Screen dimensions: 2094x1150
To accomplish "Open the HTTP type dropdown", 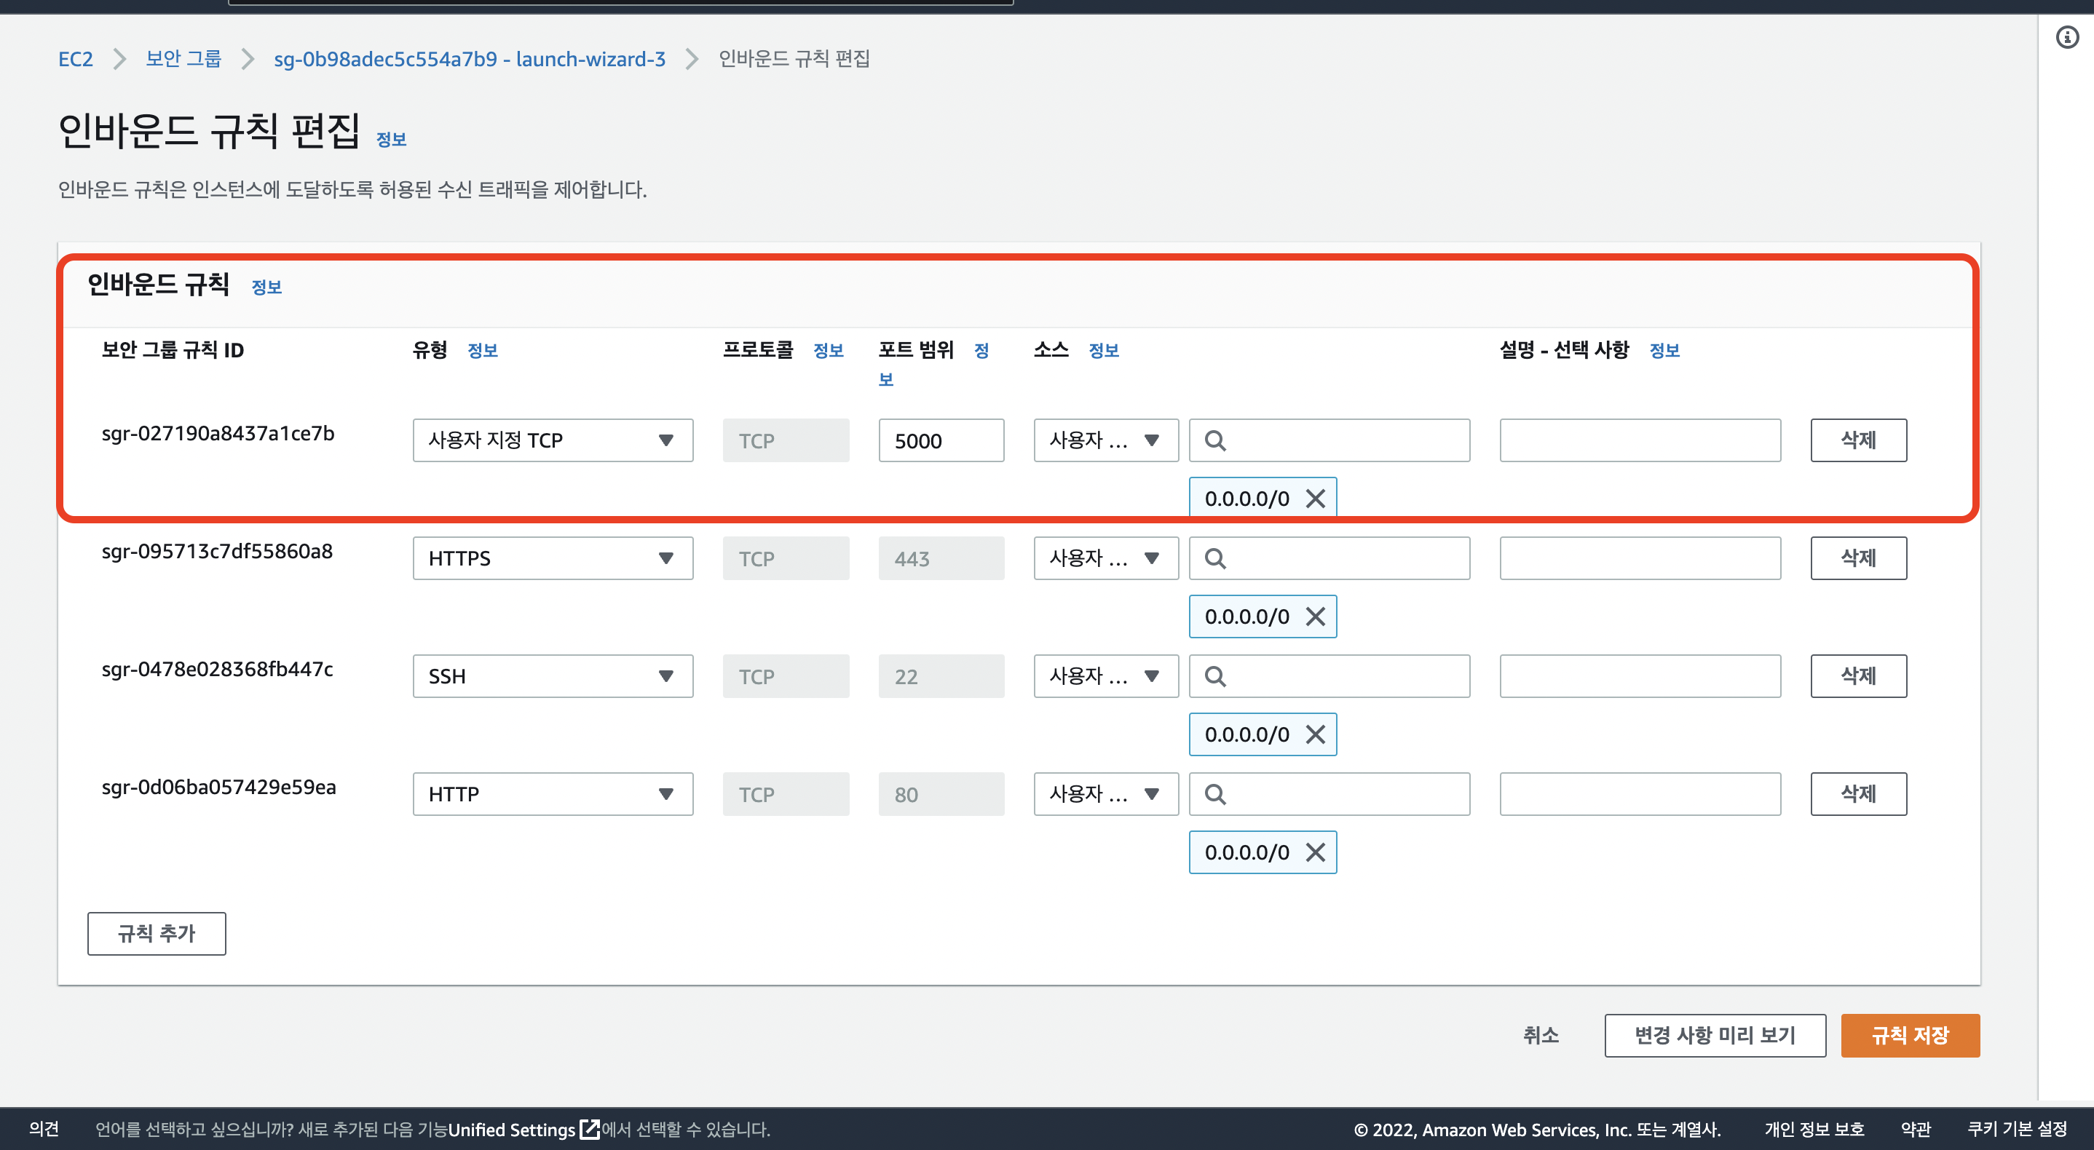I will [552, 794].
